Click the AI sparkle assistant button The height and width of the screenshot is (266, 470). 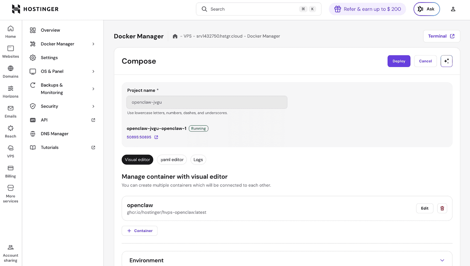coord(447,61)
